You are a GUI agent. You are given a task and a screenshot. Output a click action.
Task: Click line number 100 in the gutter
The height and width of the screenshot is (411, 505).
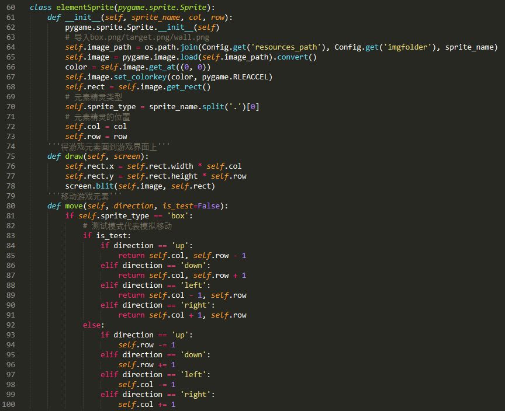pyautogui.click(x=11, y=403)
